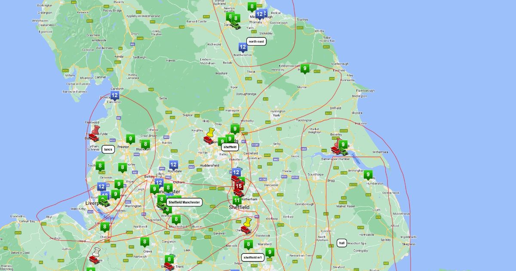516x271 pixels.
Task: Click the 'Windermere' town name
Action: click(x=104, y=48)
